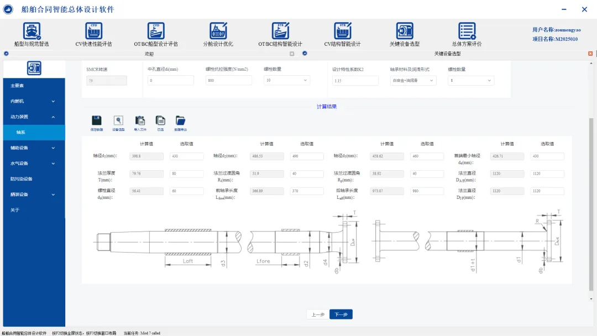Screen dimensions: 597x336
Task: Click the 项目名称:M2025010 text
Action: [x=555, y=39]
